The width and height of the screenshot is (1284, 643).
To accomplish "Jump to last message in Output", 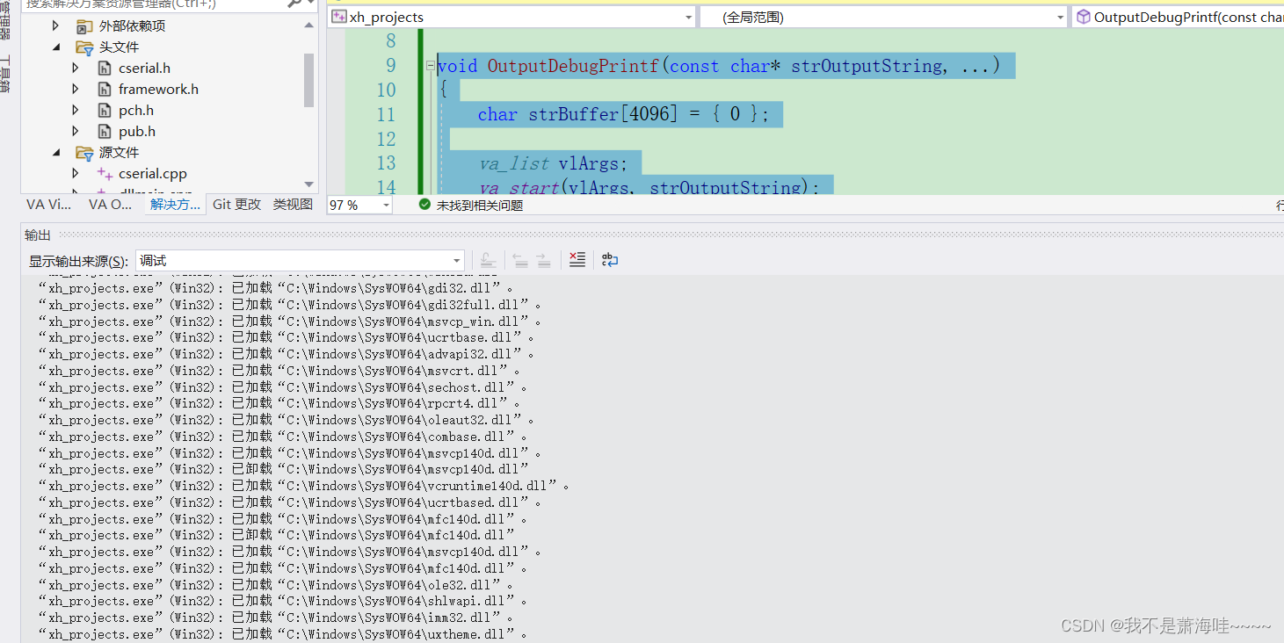I will pyautogui.click(x=489, y=259).
